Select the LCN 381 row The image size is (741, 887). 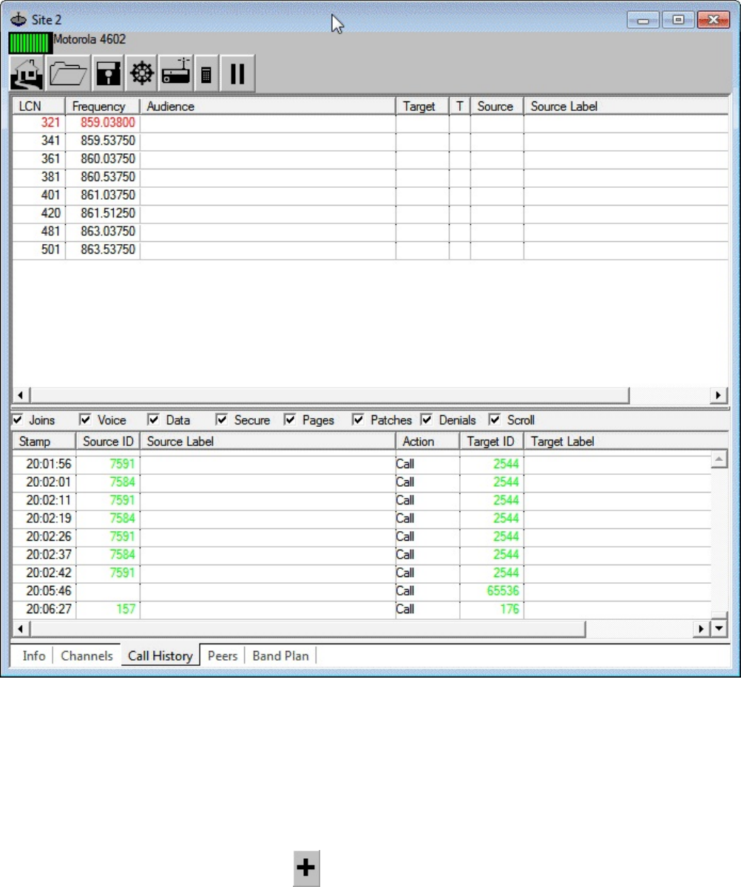click(x=370, y=177)
